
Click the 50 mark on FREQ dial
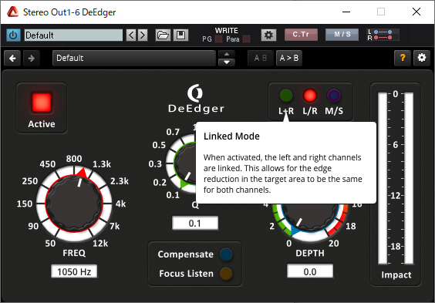(x=50, y=244)
